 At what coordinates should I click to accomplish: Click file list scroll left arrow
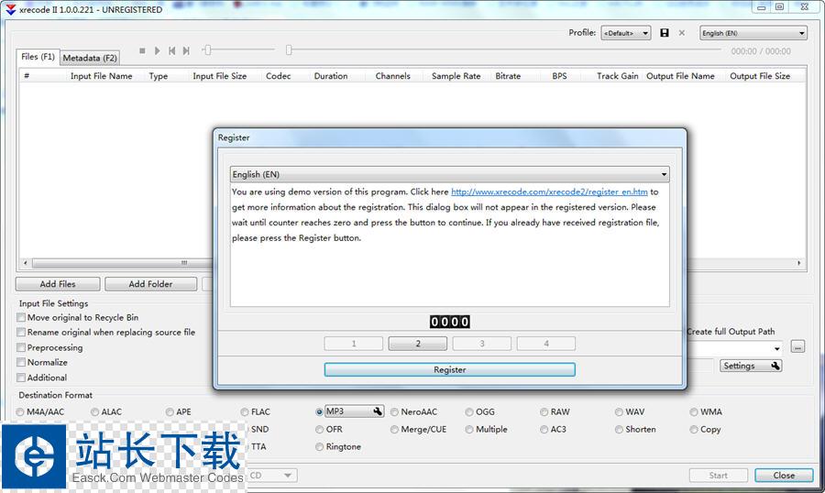(x=26, y=262)
